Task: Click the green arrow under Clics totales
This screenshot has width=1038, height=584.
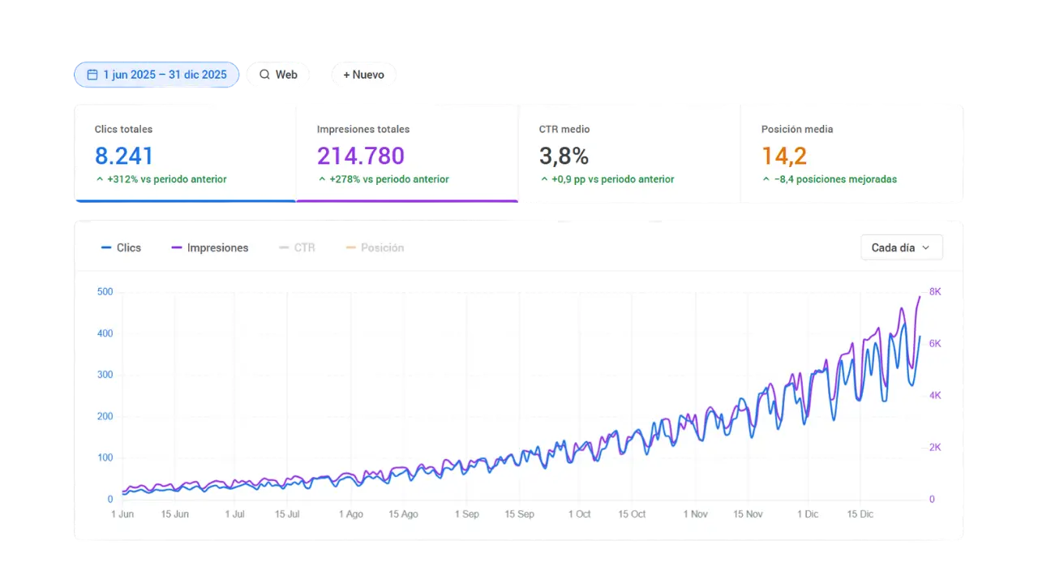Action: pos(100,179)
